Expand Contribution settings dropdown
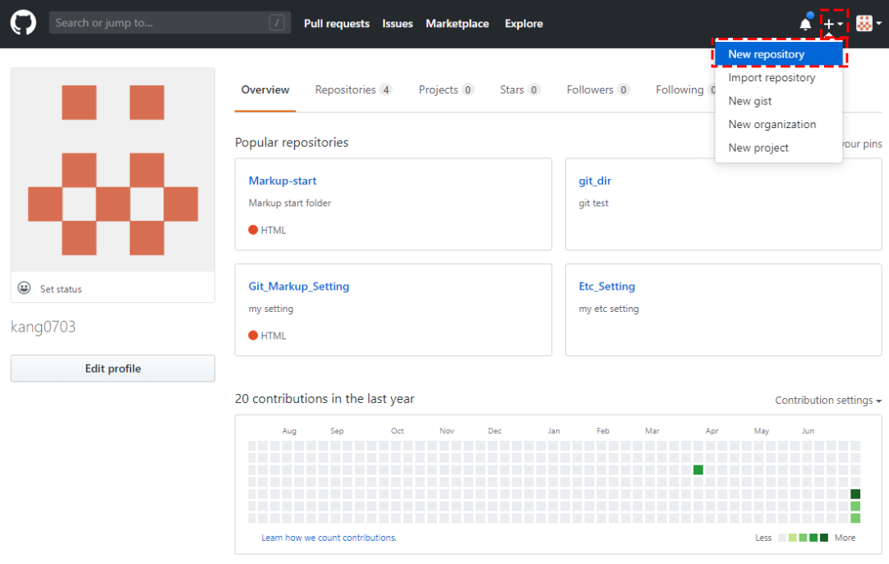889x564 pixels. pos(827,401)
